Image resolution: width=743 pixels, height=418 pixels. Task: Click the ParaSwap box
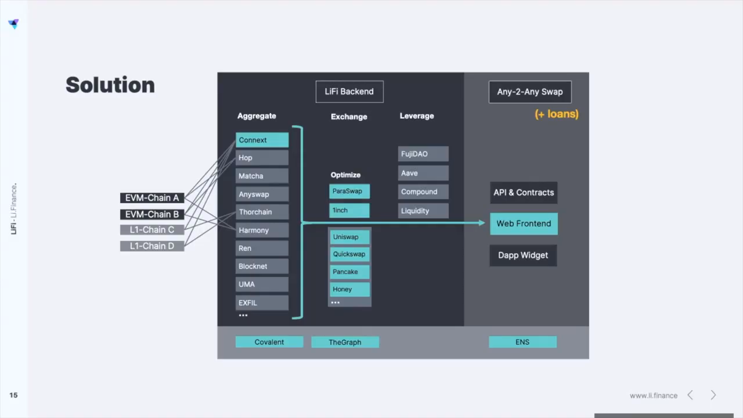tap(349, 191)
